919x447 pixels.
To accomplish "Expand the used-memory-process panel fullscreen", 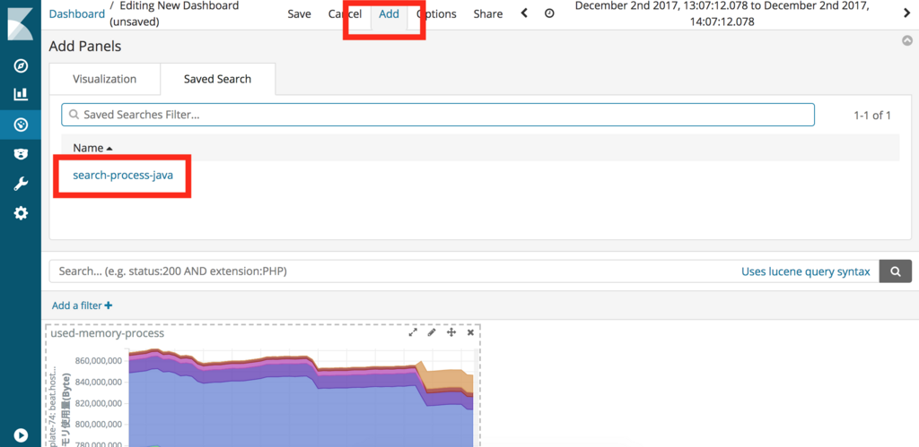I will [x=413, y=332].
